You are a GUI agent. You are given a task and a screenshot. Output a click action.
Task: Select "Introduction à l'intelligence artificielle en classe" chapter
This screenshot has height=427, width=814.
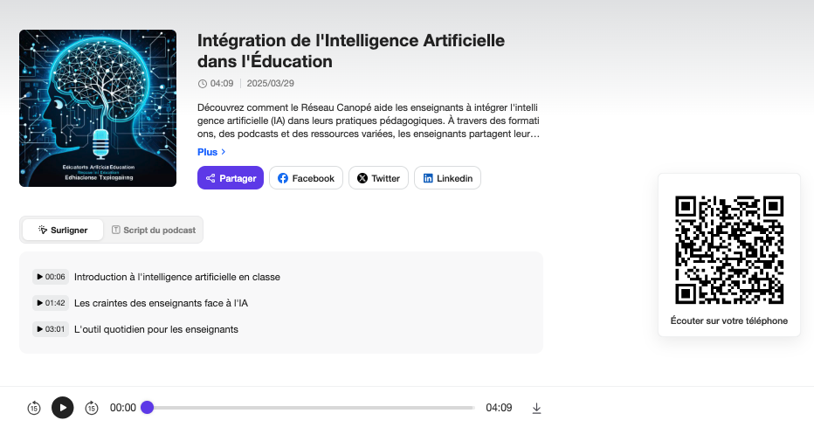(177, 277)
